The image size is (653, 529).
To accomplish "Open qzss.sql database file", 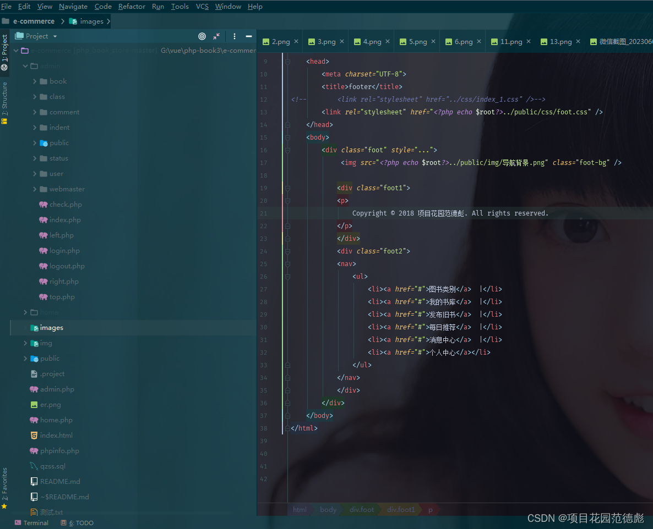I will point(52,466).
